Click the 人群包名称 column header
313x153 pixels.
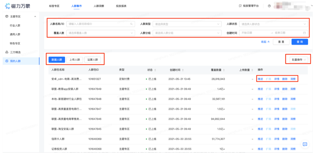pyautogui.click(x=58, y=70)
